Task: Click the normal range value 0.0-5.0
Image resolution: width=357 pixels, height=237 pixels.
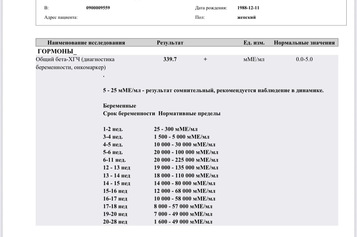Action: click(x=304, y=60)
